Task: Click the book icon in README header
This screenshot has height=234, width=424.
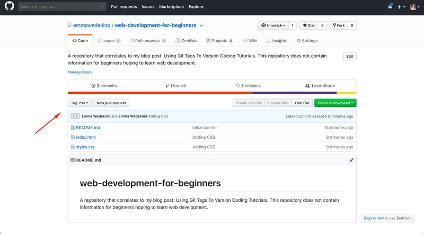Action: 73,160
